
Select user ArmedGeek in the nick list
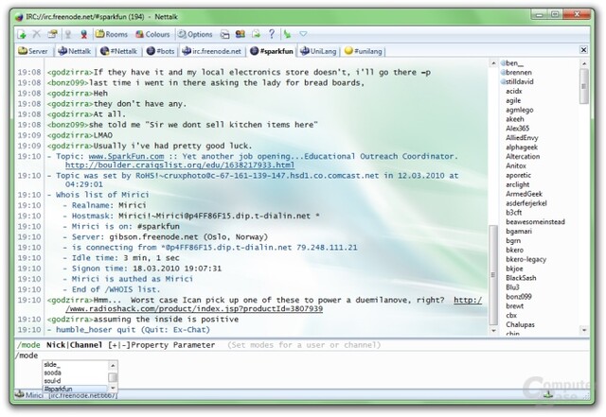tap(524, 194)
